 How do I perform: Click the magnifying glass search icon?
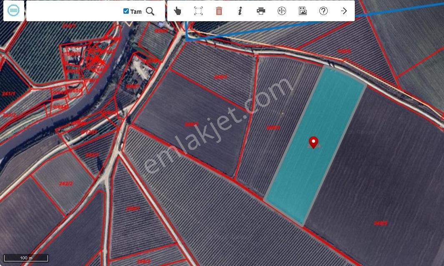point(150,11)
